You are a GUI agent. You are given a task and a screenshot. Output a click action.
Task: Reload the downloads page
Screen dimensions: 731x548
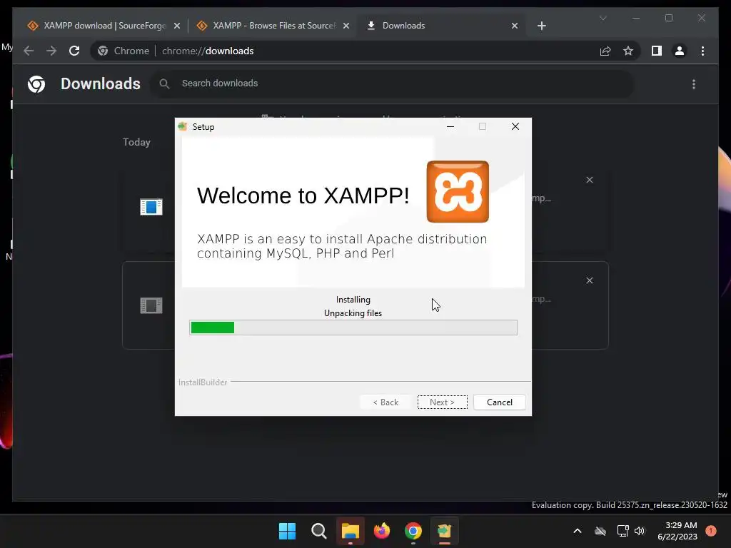click(74, 51)
